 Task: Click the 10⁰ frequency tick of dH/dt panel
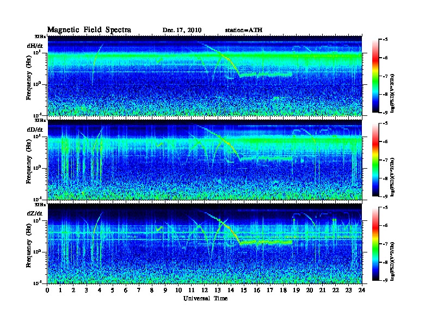[38, 84]
